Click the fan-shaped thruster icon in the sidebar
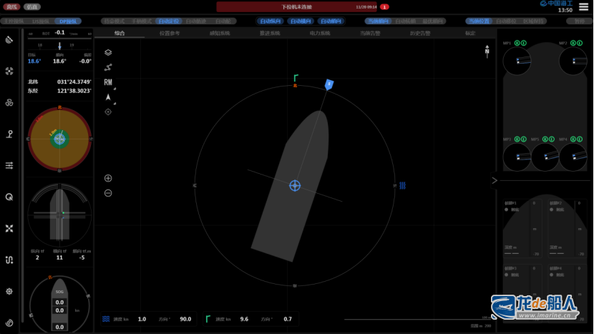594x334 pixels. pos(9,71)
